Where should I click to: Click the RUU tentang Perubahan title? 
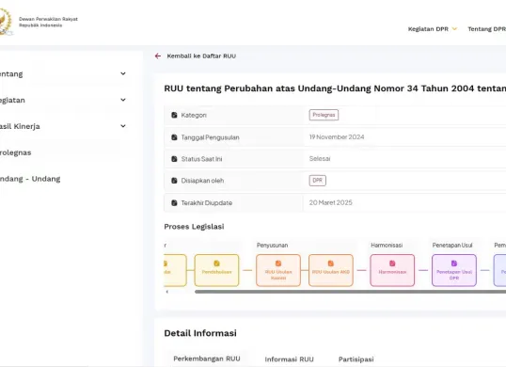click(335, 88)
